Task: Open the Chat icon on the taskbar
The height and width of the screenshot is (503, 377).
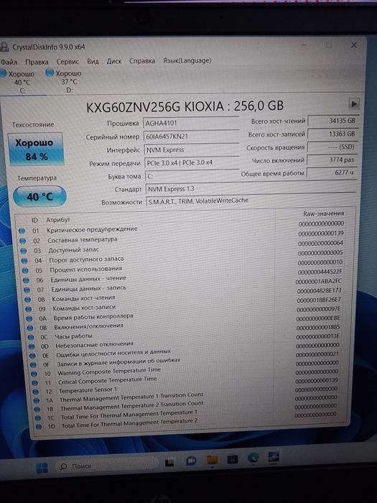Action: pyautogui.click(x=191, y=461)
